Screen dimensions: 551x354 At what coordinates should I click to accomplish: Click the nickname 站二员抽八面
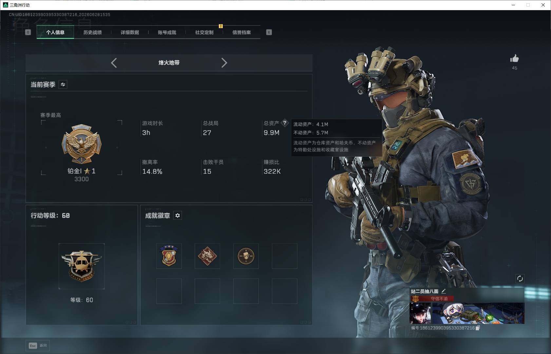425,291
